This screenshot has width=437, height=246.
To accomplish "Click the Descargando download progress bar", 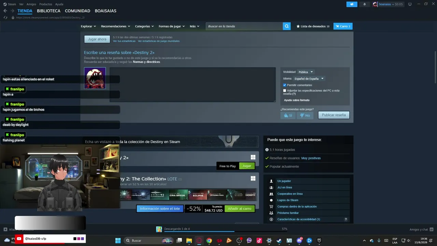I will [x=226, y=232].
